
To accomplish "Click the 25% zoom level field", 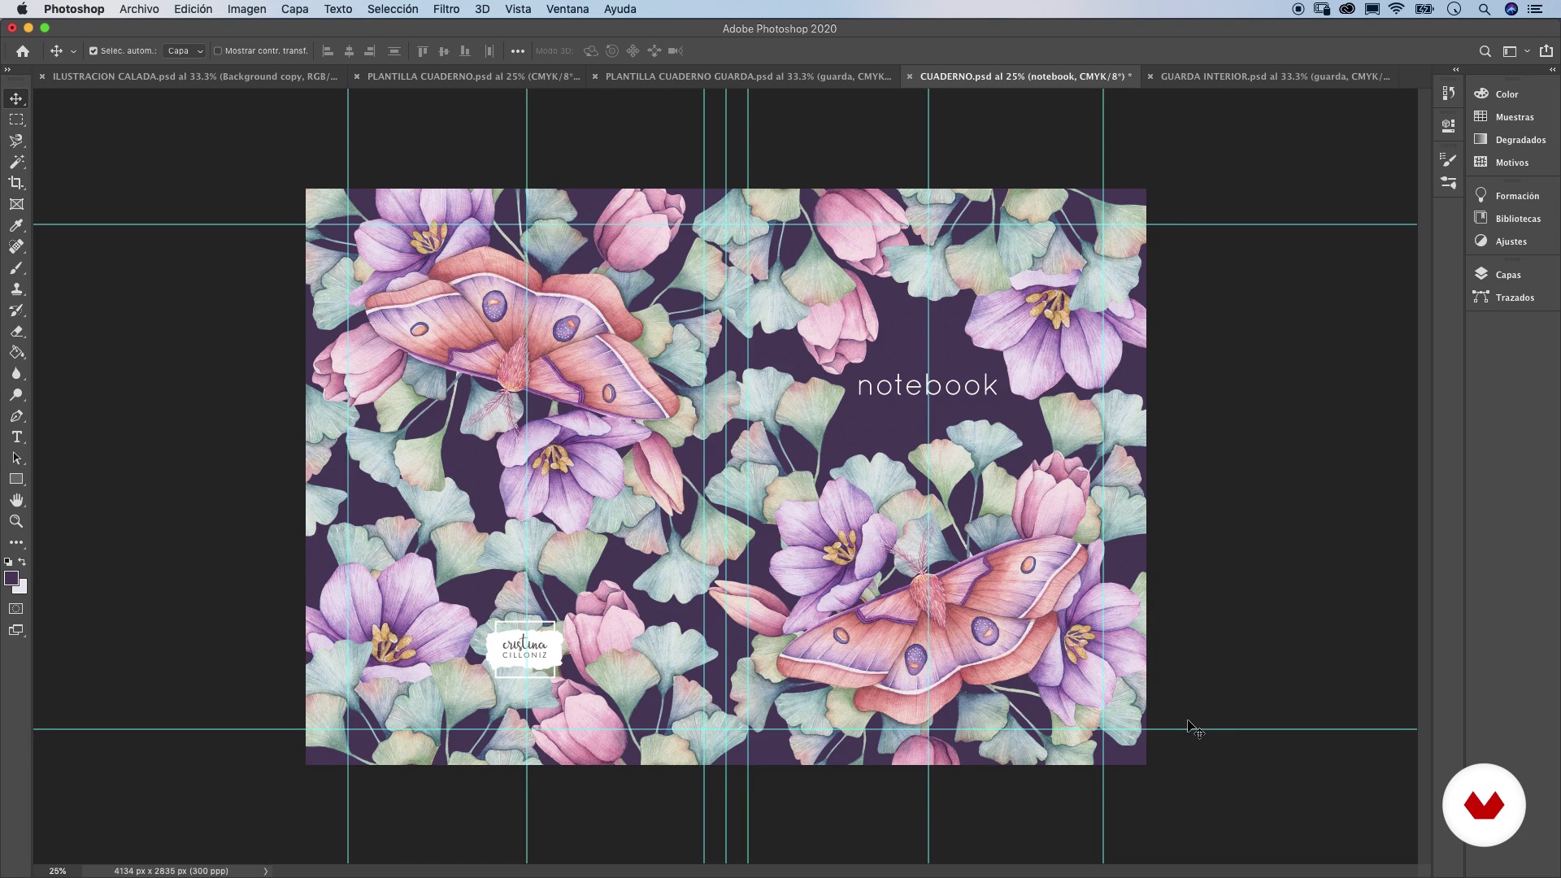I will (x=58, y=871).
